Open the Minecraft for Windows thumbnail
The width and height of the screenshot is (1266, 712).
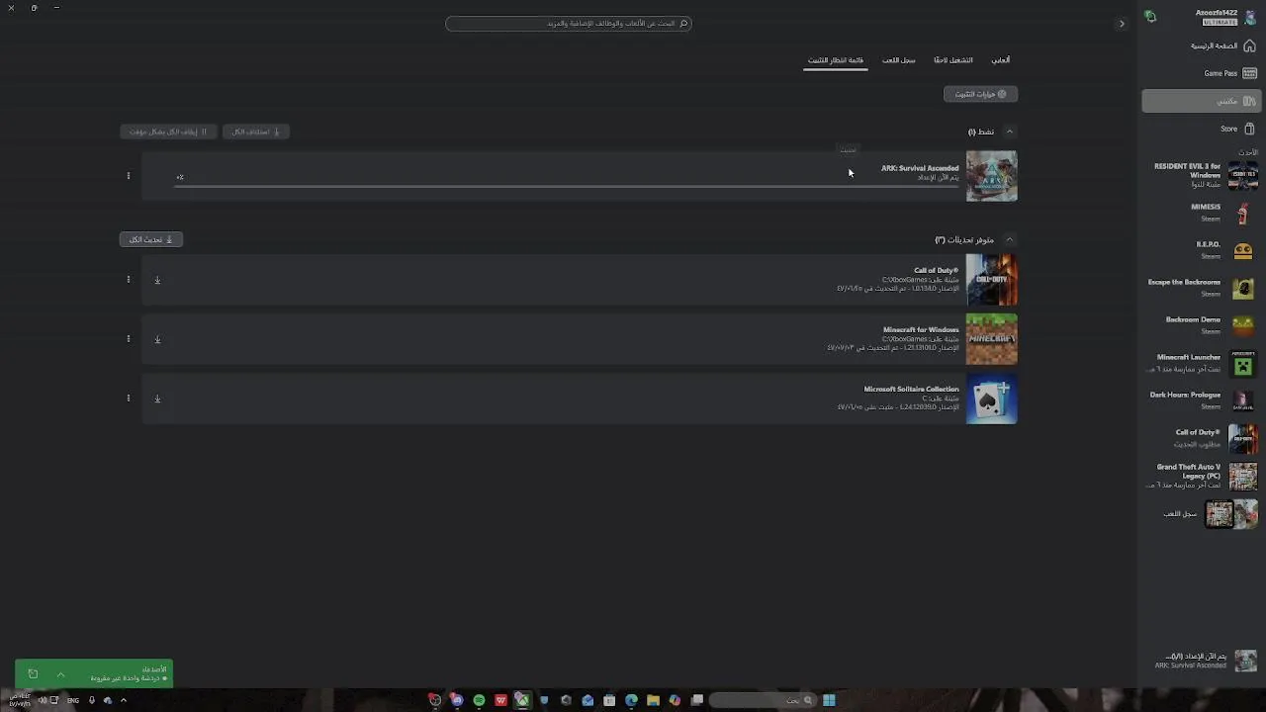coord(991,339)
